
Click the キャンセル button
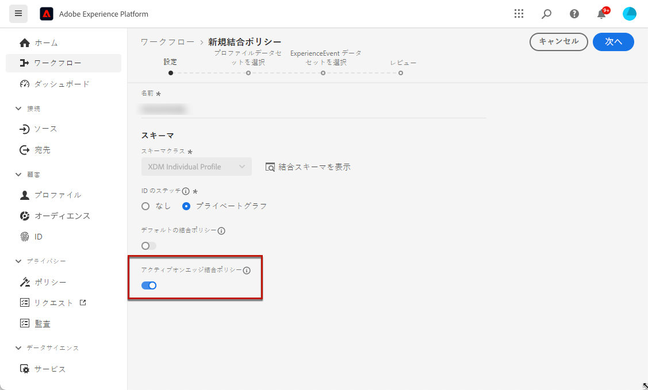559,42
